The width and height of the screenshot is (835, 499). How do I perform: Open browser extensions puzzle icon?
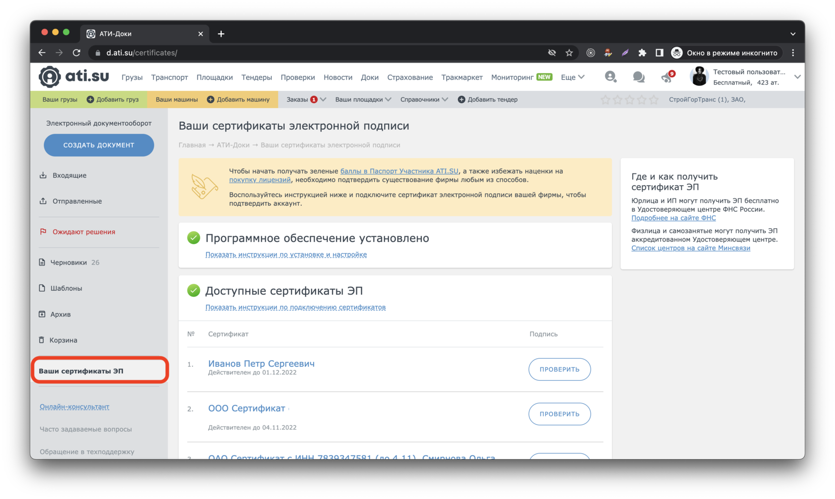pos(642,53)
